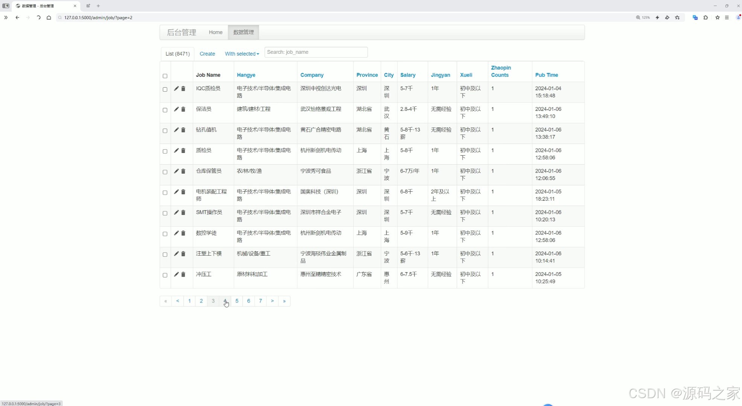The height and width of the screenshot is (406, 742).
Task: Open the With selected dropdown
Action: (242, 54)
